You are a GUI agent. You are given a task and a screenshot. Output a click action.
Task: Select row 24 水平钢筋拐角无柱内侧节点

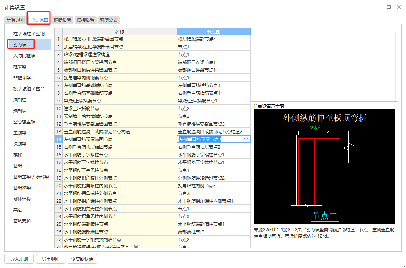click(x=120, y=216)
